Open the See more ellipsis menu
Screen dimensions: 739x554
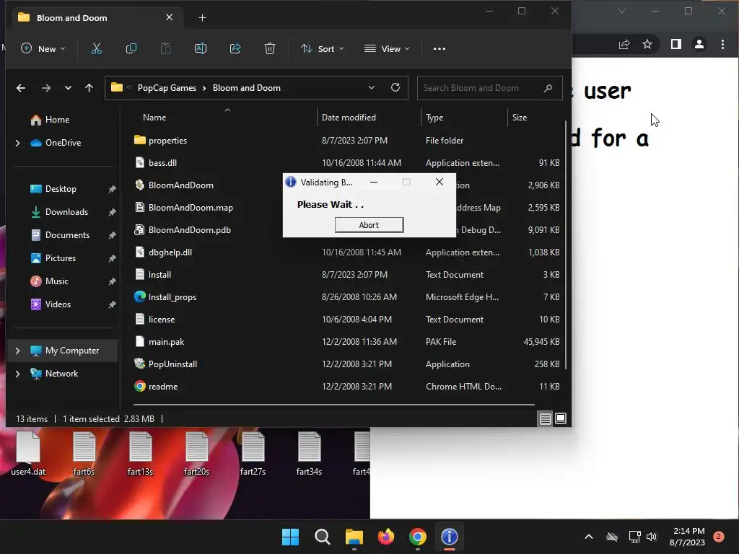[x=440, y=48]
